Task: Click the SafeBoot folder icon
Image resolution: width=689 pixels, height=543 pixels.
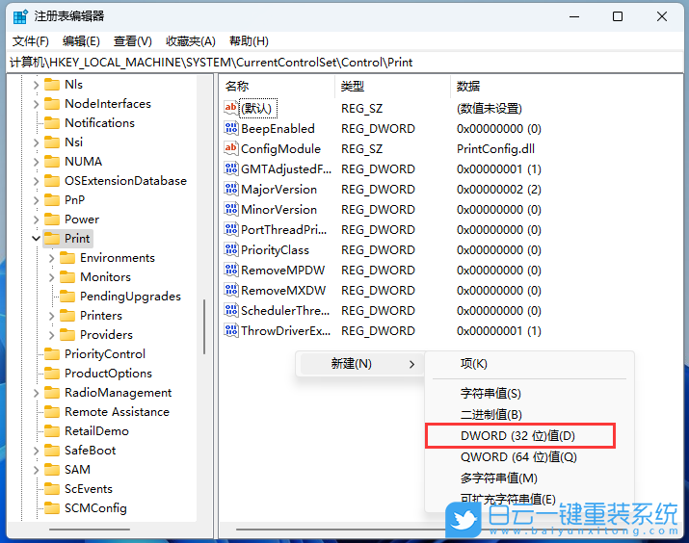Action: tap(52, 451)
